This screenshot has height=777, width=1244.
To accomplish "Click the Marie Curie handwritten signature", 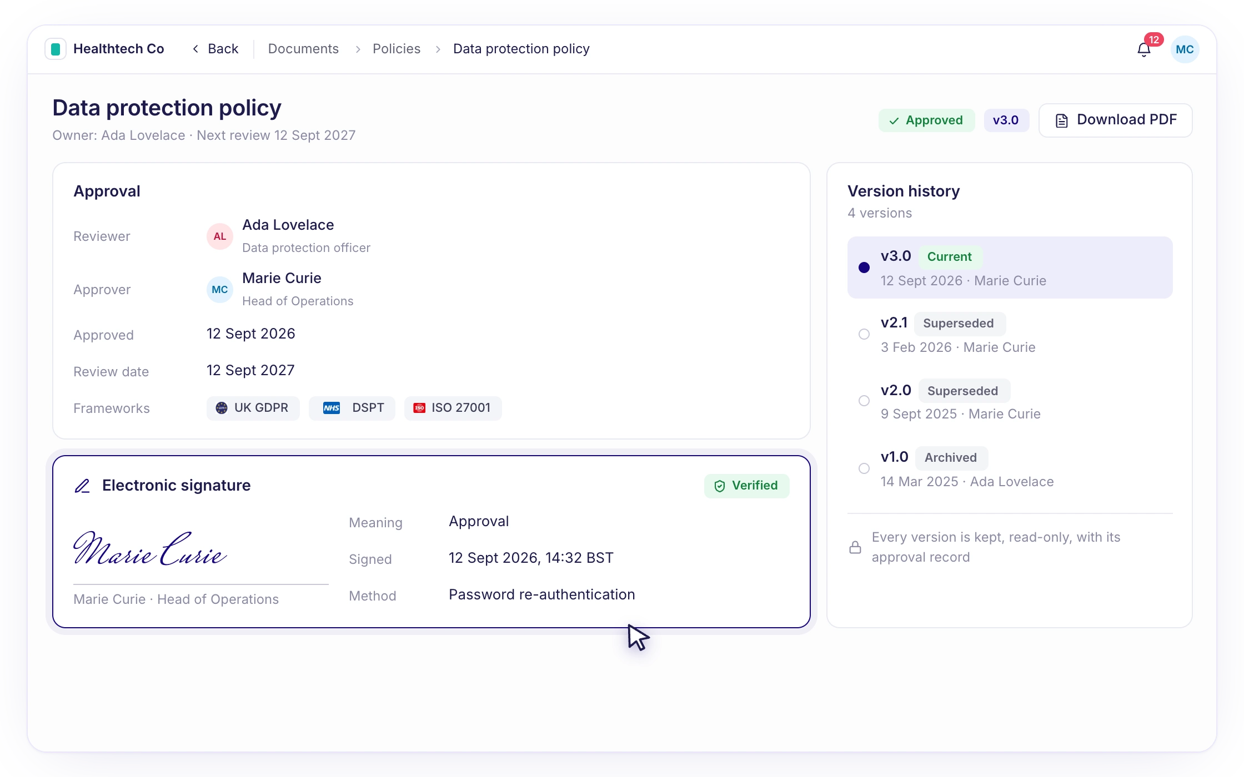I will tap(150, 548).
